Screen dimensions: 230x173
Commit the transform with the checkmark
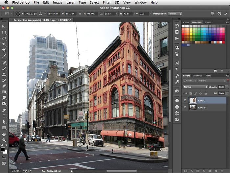coord(226,14)
